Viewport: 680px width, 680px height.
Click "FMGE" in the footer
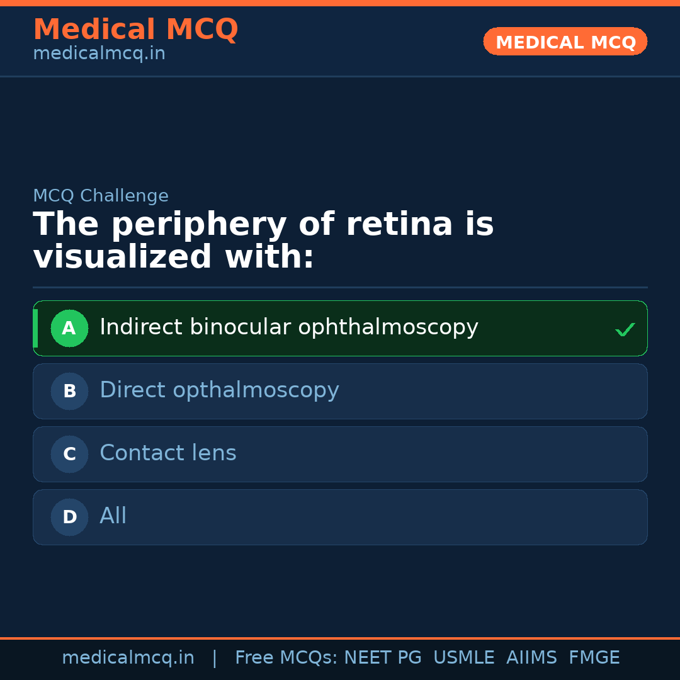594,658
